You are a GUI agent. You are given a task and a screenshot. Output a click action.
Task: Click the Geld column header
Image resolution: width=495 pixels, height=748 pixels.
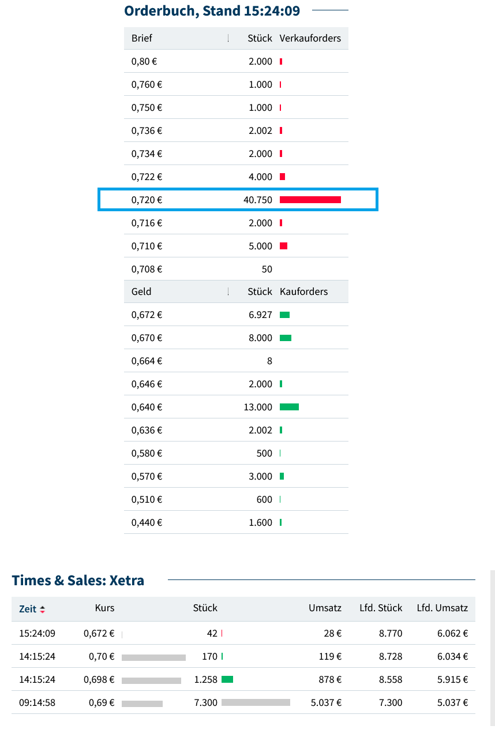click(x=141, y=291)
